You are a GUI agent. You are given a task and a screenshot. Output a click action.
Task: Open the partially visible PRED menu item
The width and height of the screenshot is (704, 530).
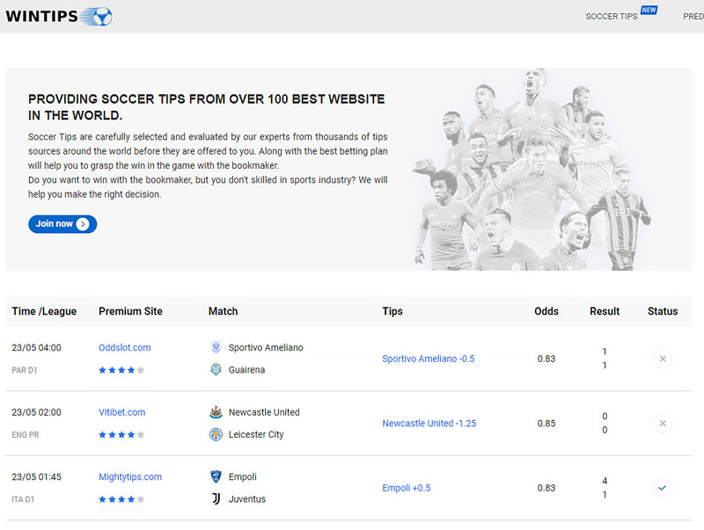click(x=693, y=17)
